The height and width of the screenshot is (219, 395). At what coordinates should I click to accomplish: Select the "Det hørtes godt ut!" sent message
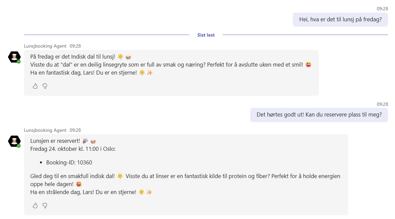pos(319,115)
